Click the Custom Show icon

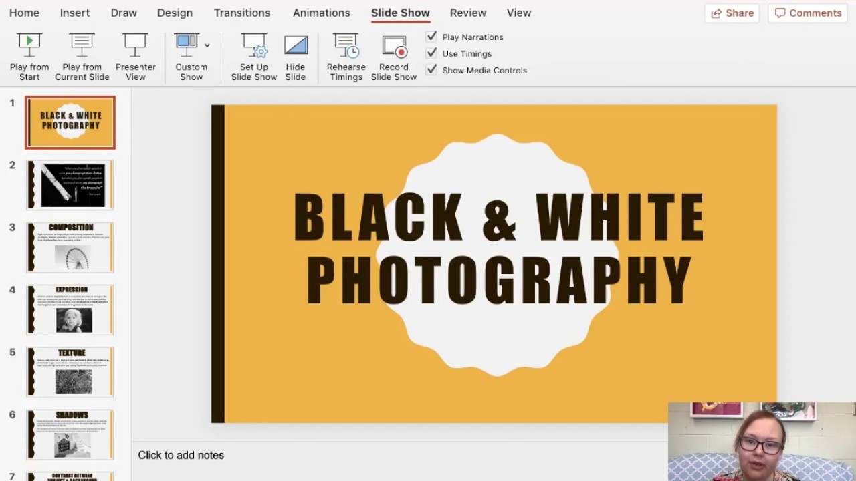(187, 45)
